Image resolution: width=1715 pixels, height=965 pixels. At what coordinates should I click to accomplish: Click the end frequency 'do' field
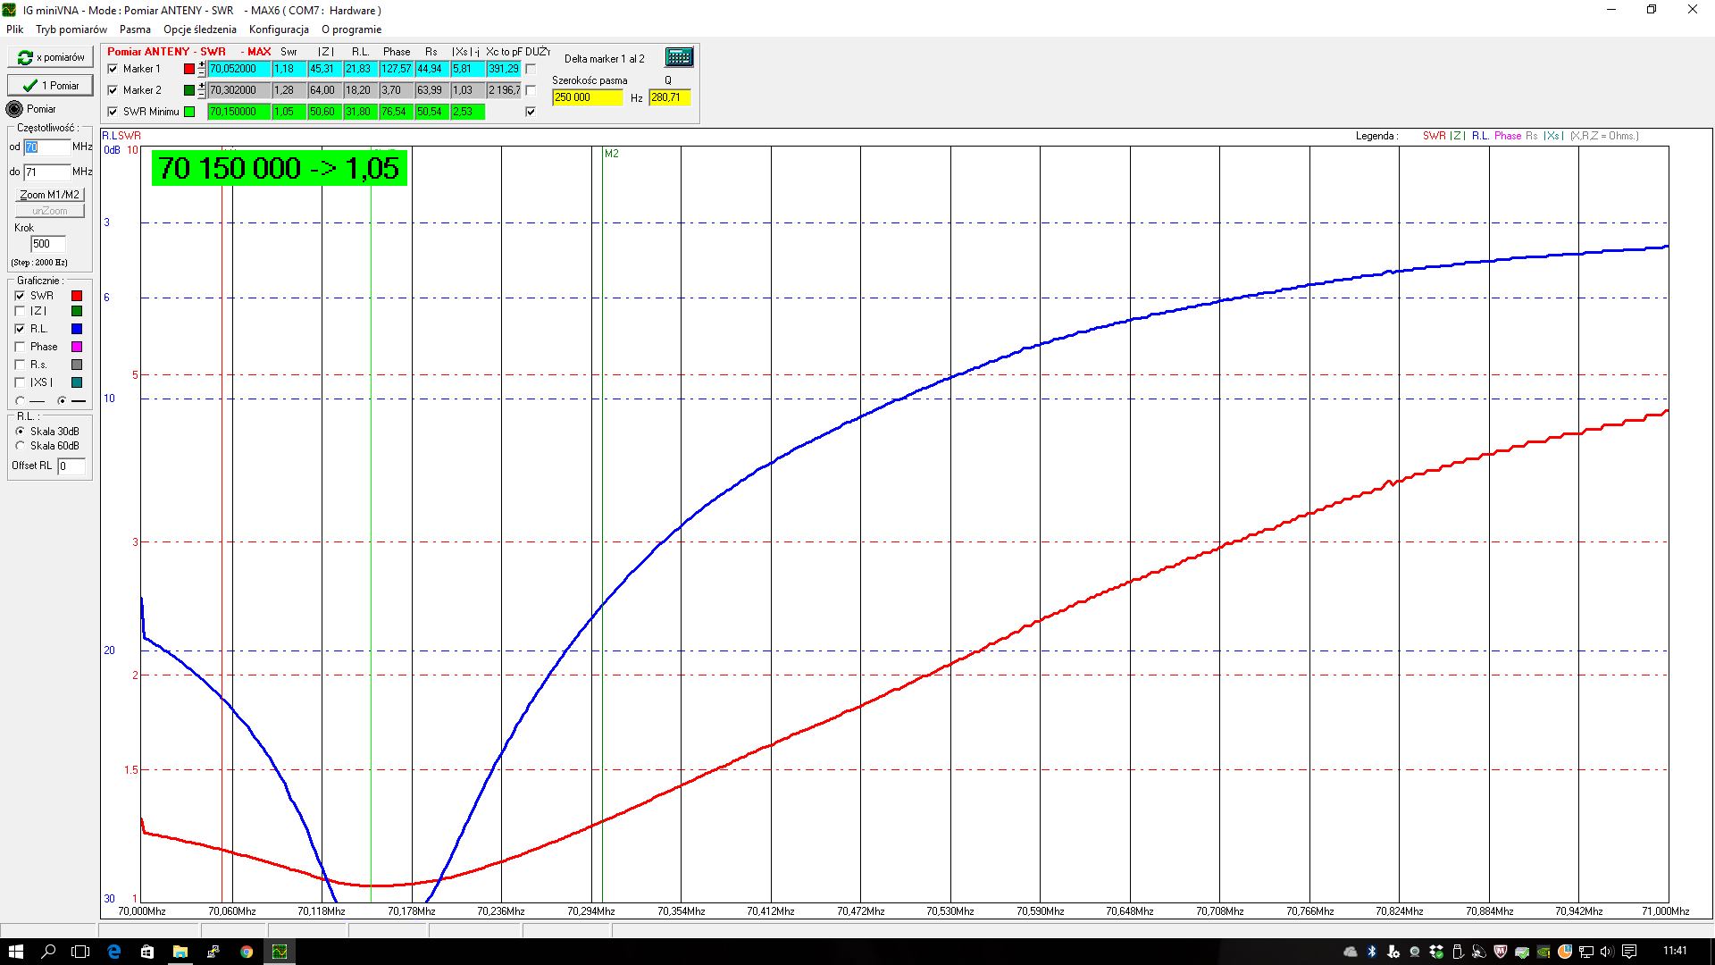47,172
